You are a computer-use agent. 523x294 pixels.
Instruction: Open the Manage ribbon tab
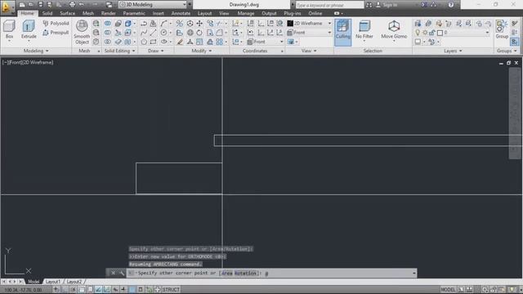(246, 13)
